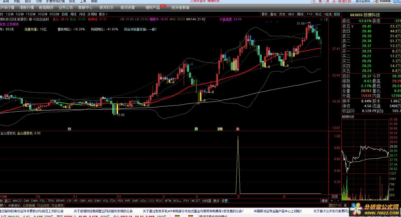Open the 关联报价 tab
This screenshot has height=217, width=401.
tap(14, 205)
